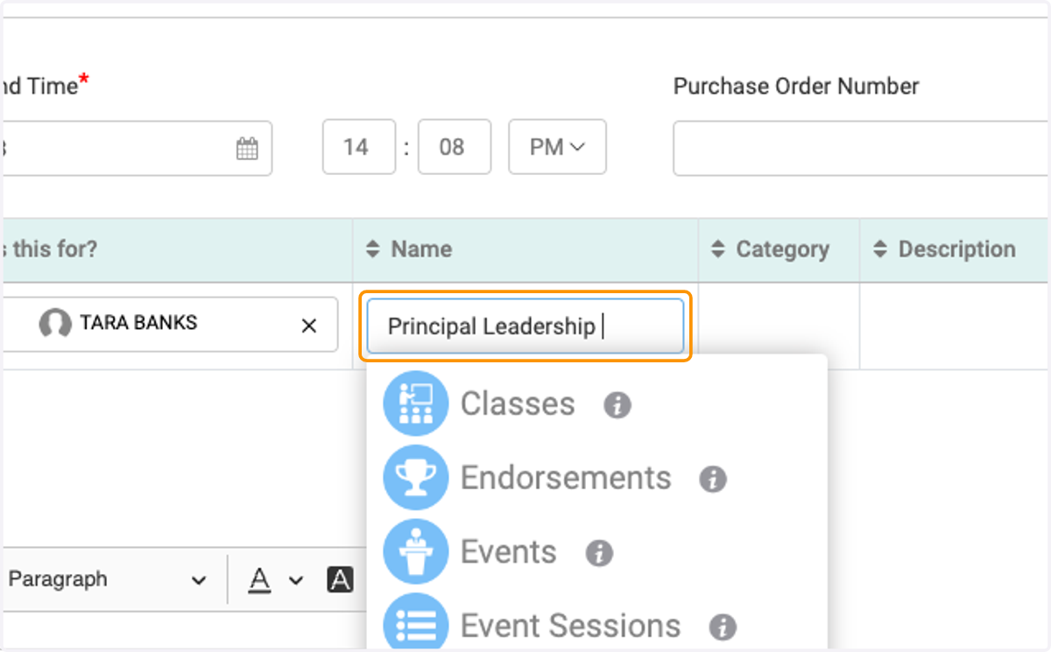
Task: Show info for Endorsements
Action: coord(713,479)
